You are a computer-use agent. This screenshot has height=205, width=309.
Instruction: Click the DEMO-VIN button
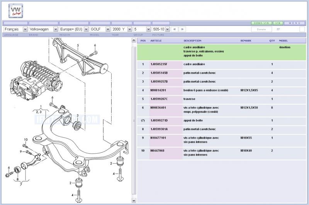(261, 23)
